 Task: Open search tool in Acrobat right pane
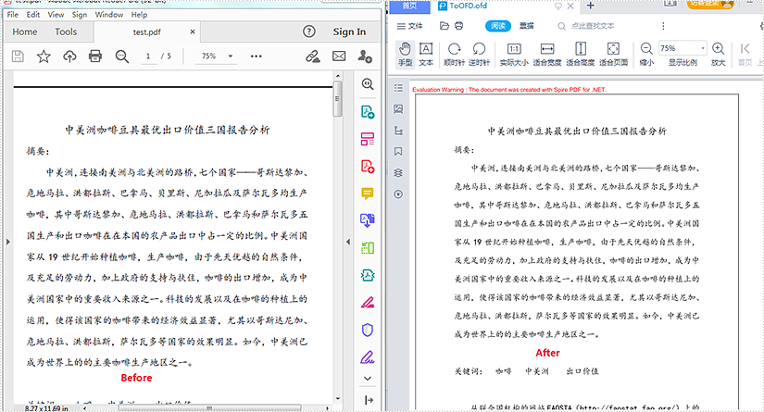pos(368,83)
